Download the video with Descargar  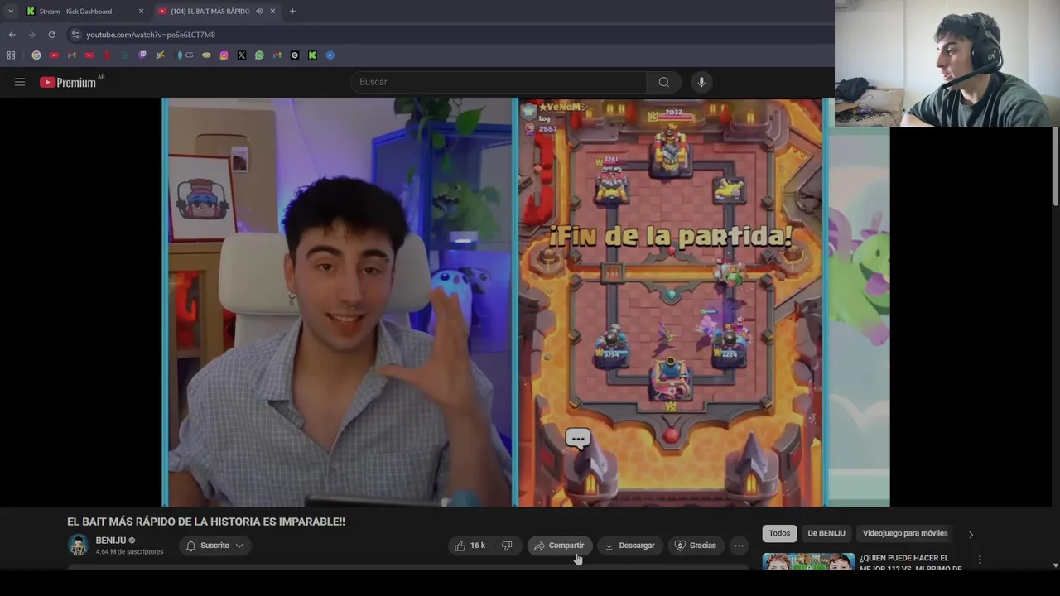pos(630,546)
